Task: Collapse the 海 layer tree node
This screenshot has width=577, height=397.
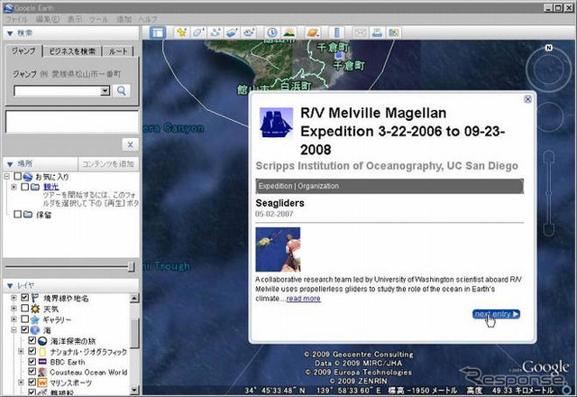Action: click(x=14, y=330)
